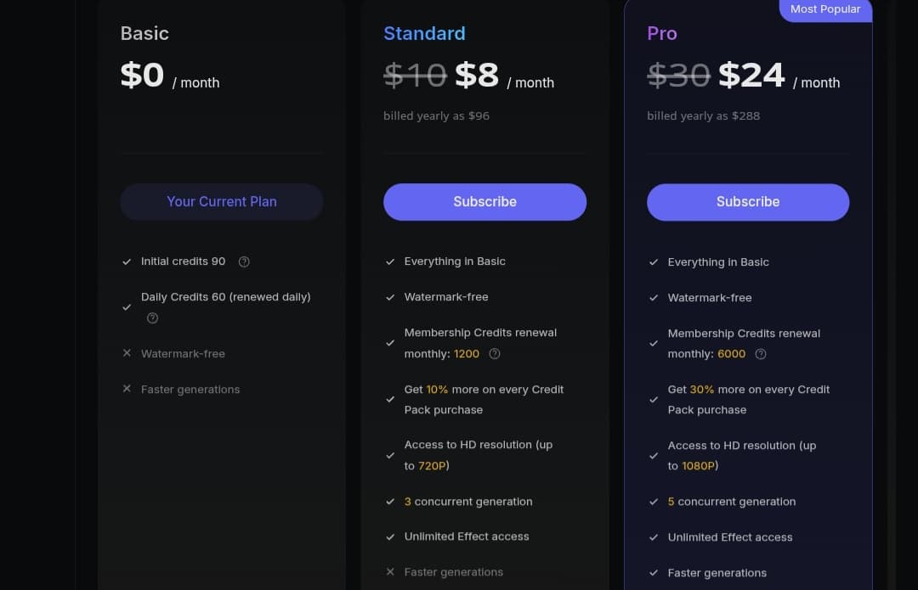Click the Basic plan heading

click(x=144, y=33)
